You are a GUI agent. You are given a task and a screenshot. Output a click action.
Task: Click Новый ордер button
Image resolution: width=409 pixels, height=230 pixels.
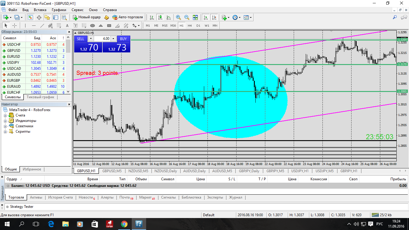[x=87, y=17]
